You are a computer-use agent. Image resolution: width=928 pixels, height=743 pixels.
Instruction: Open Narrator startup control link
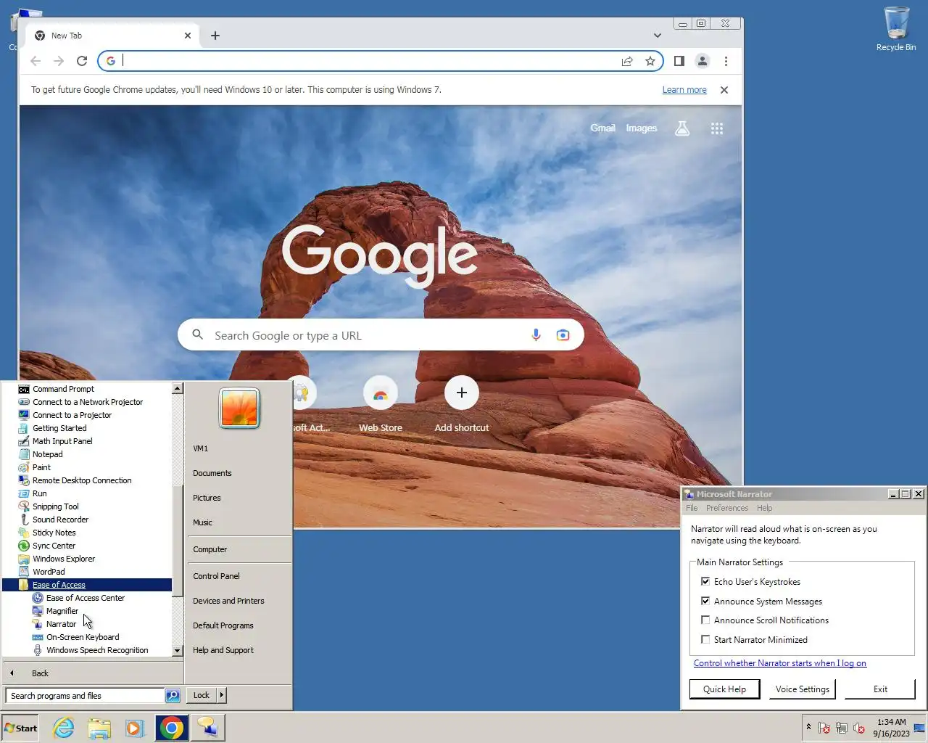pos(780,663)
